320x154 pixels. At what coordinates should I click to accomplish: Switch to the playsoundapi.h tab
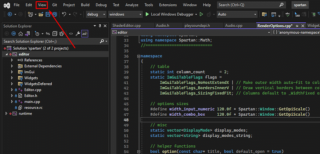click(197, 26)
